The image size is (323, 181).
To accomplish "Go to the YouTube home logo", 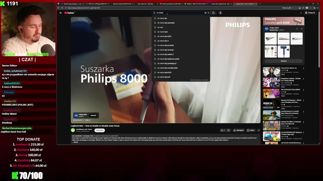I will (x=69, y=13).
